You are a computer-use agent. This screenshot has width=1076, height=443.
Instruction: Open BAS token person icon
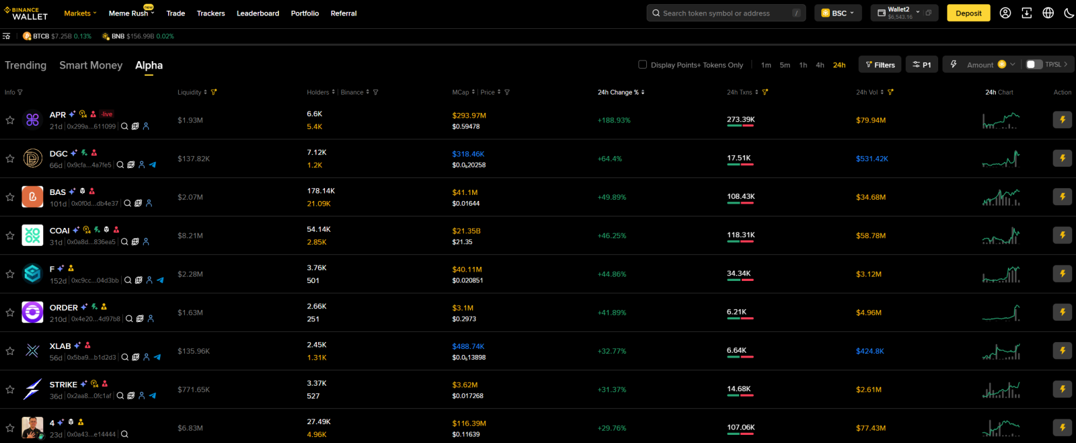point(149,203)
